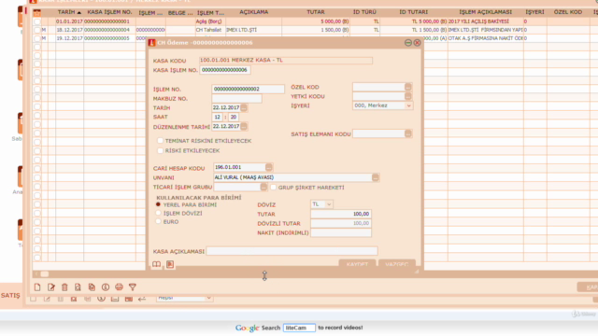Image resolution: width=598 pixels, height=336 pixels.
Task: Click the AÇIKLAMA column header
Action: [x=253, y=12]
